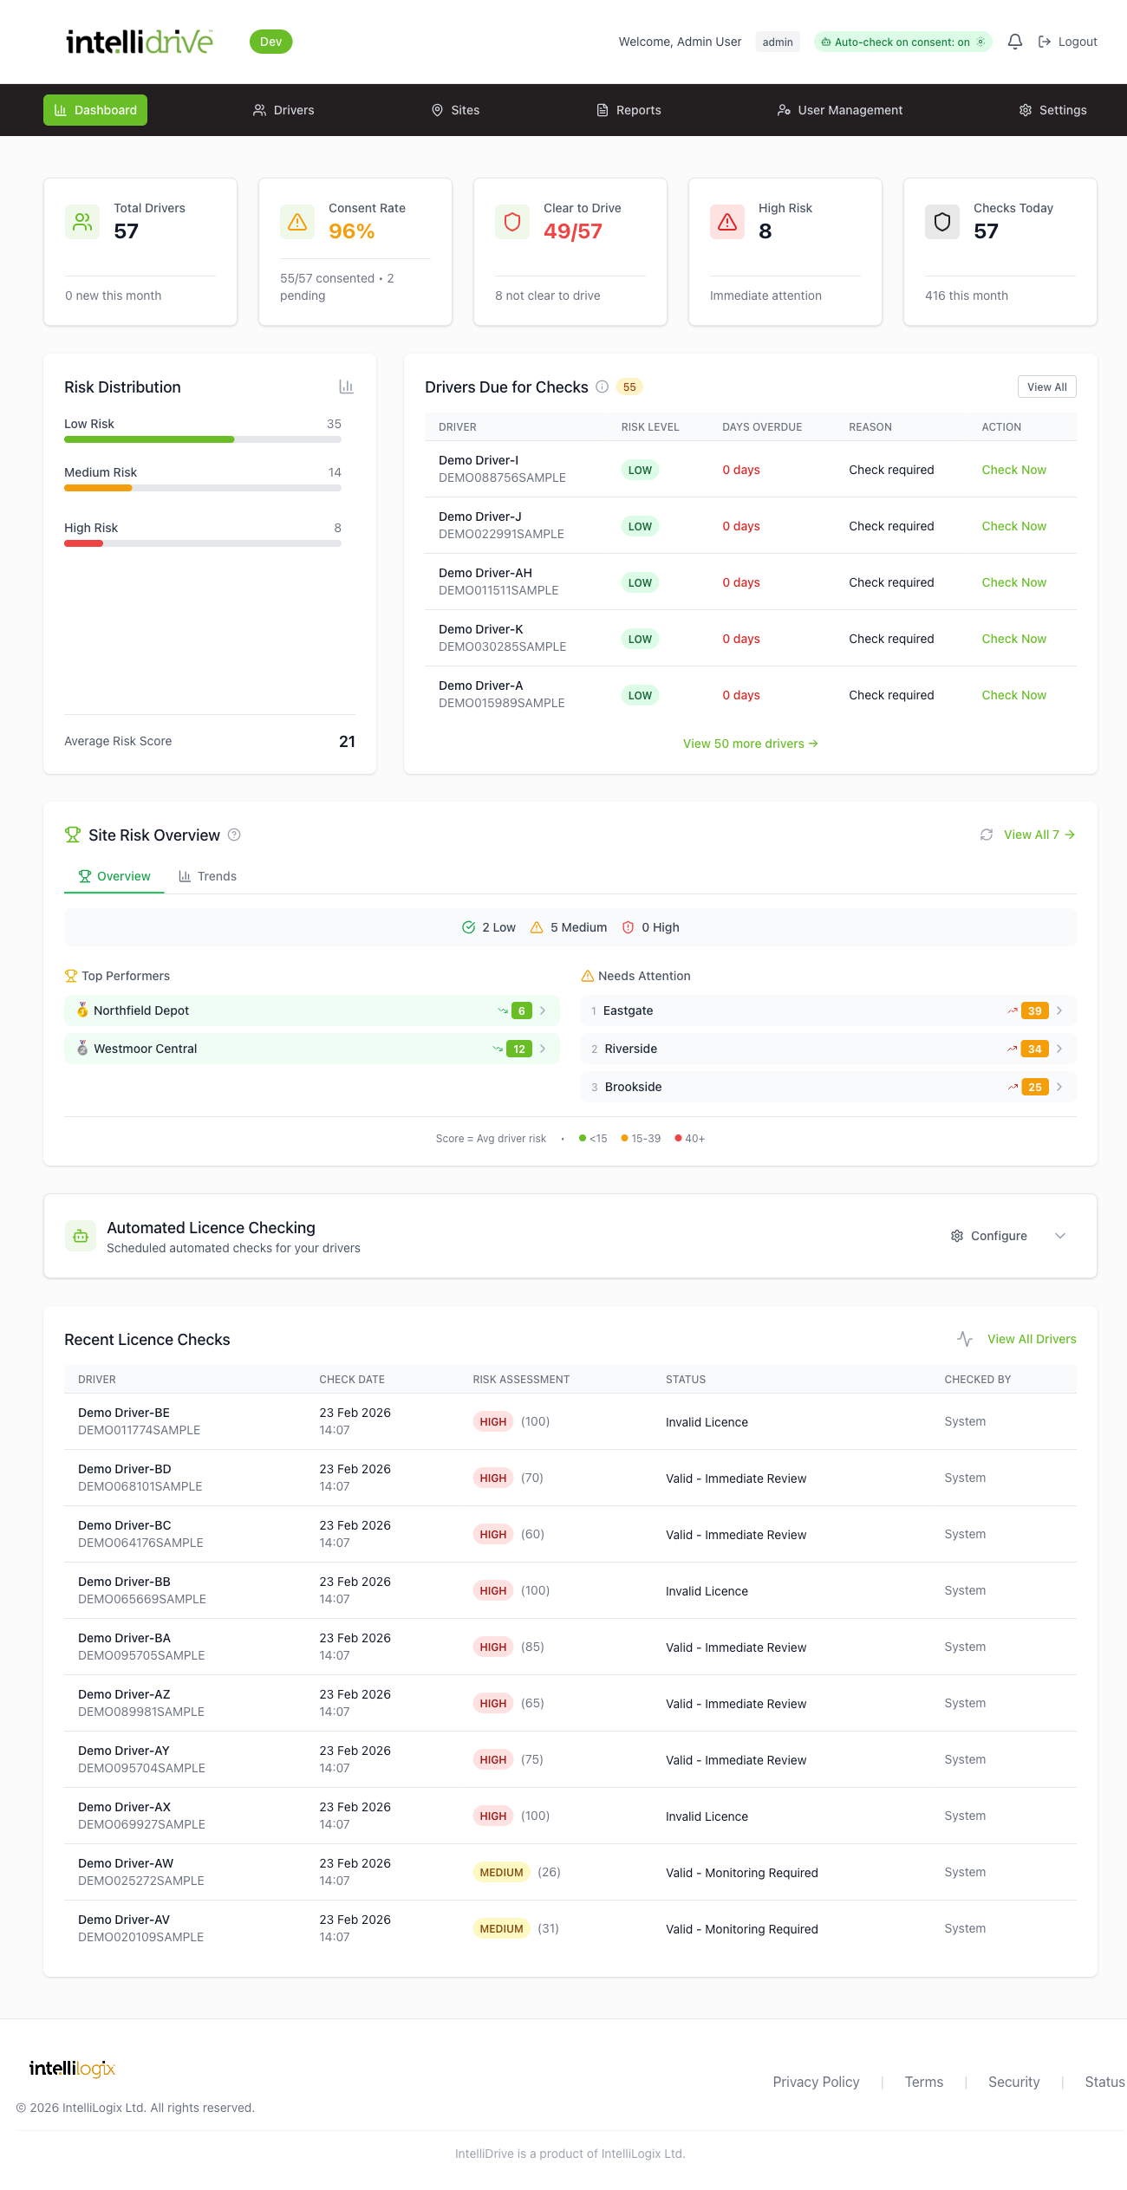The image size is (1127, 2190).
Task: Open the Sites nav item
Action: point(456,110)
